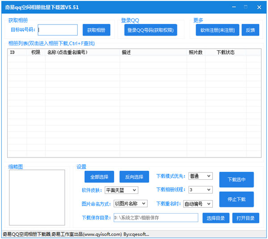Click the 下载选中 button
Image resolution: width=268 pixels, height=239 pixels.
(x=236, y=179)
